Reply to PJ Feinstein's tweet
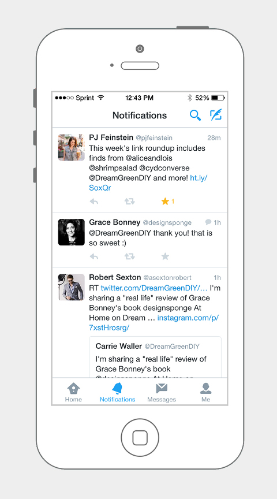 pyautogui.click(x=94, y=202)
